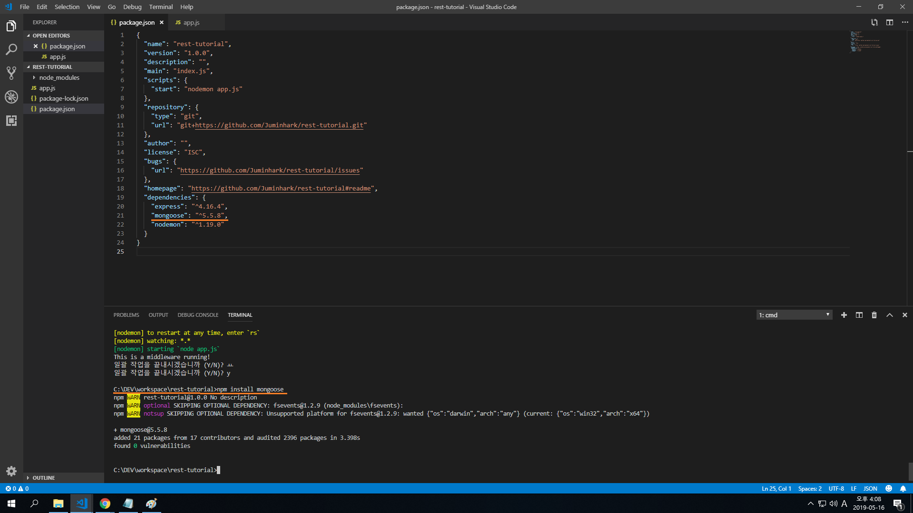This screenshot has height=513, width=913.
Task: Open Google Chrome from taskbar
Action: [x=105, y=503]
